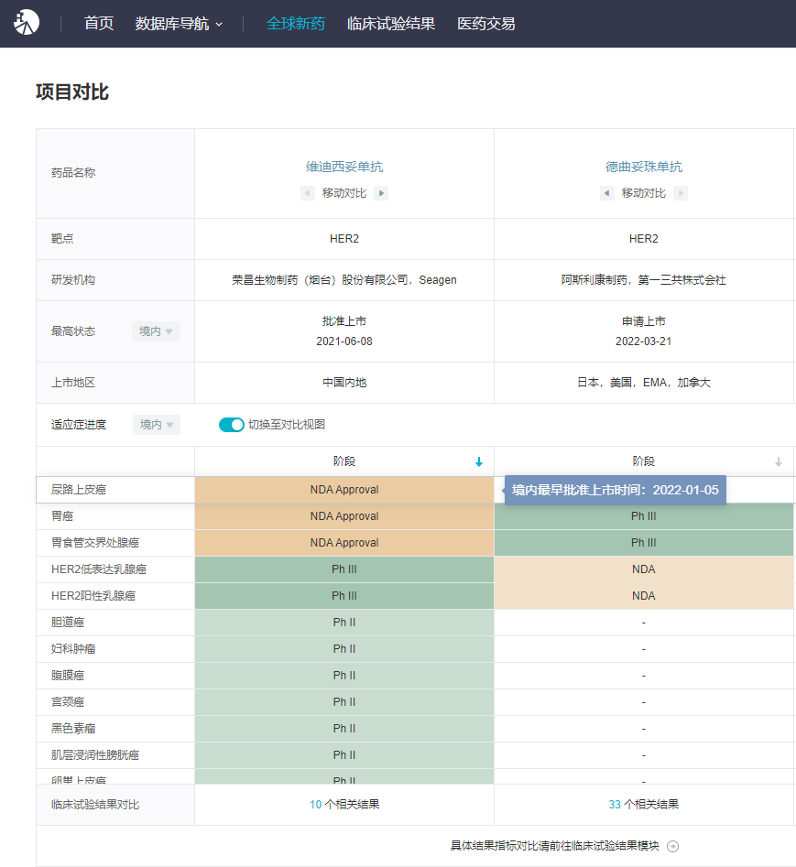Viewport: 796px width, 867px height.
Task: Move 德曲妥珠单抗 column right arrow
Action: coord(681,193)
